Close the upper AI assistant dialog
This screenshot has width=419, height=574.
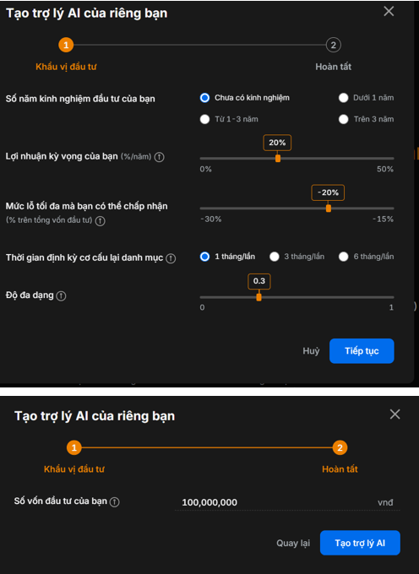click(389, 11)
